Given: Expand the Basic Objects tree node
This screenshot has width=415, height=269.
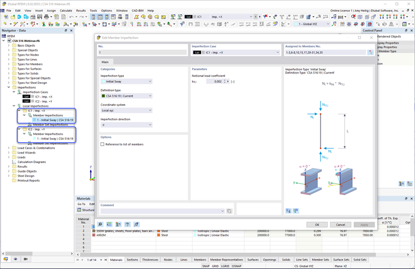Looking at the screenshot, I should (9, 45).
